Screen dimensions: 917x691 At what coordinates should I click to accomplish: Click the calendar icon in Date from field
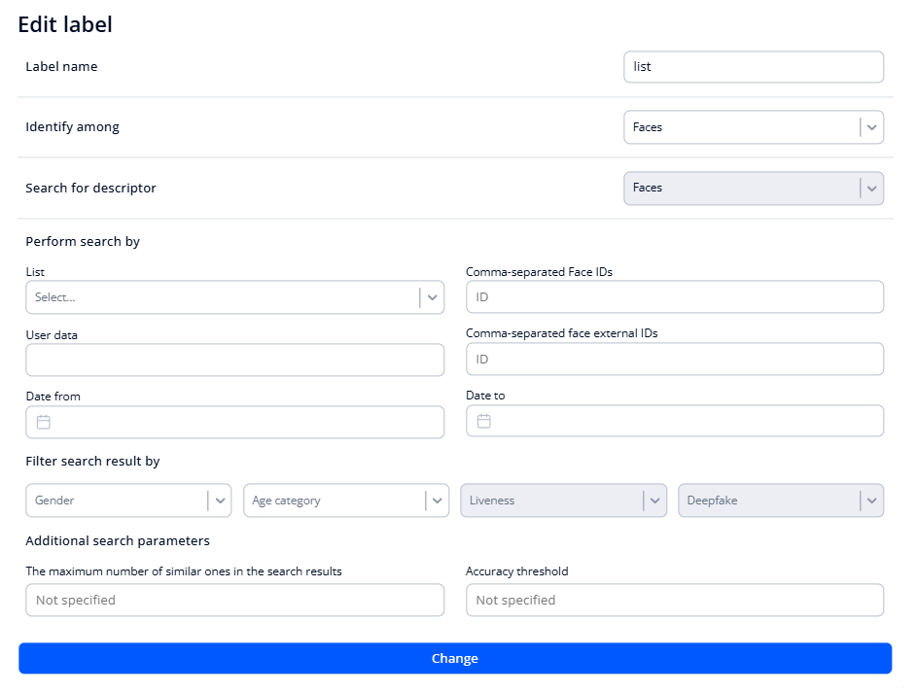[42, 422]
